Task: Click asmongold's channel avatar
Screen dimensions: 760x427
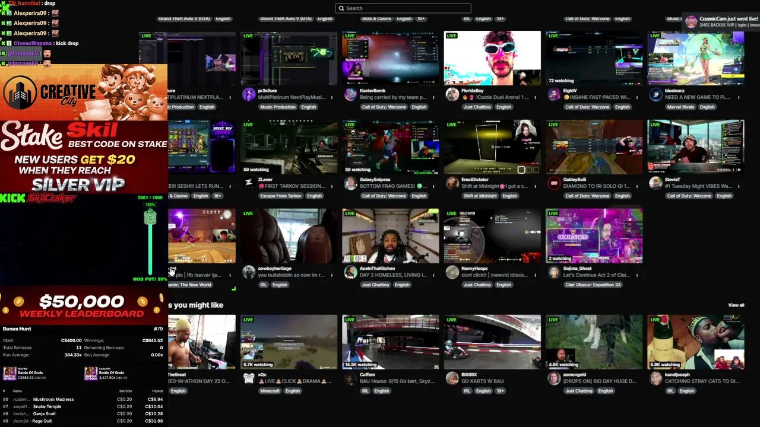Action: pos(554,378)
